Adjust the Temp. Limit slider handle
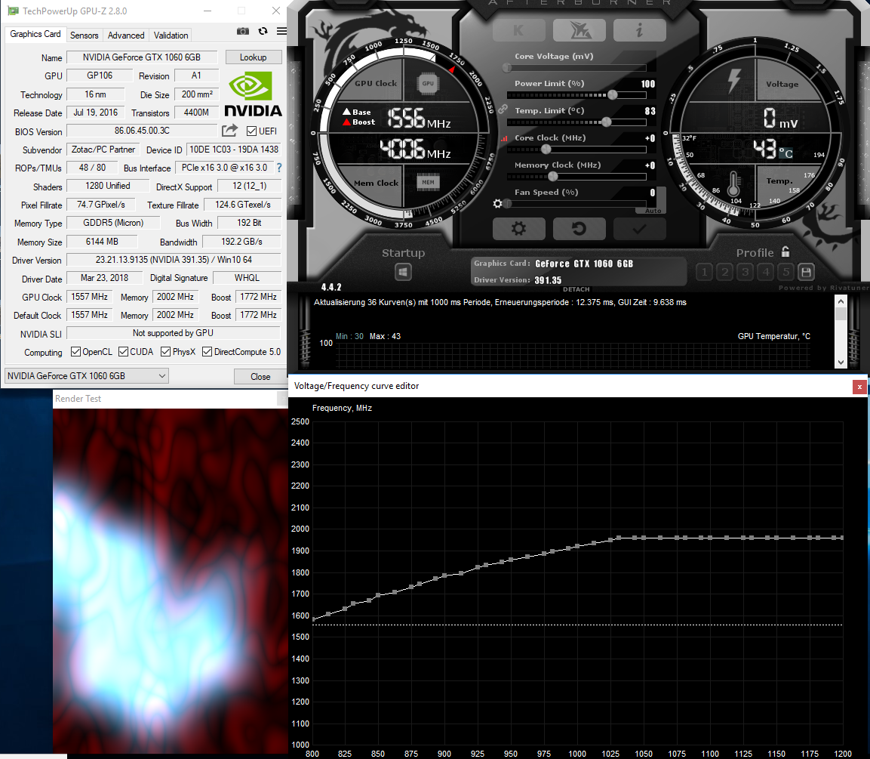The image size is (870, 759). [x=607, y=122]
